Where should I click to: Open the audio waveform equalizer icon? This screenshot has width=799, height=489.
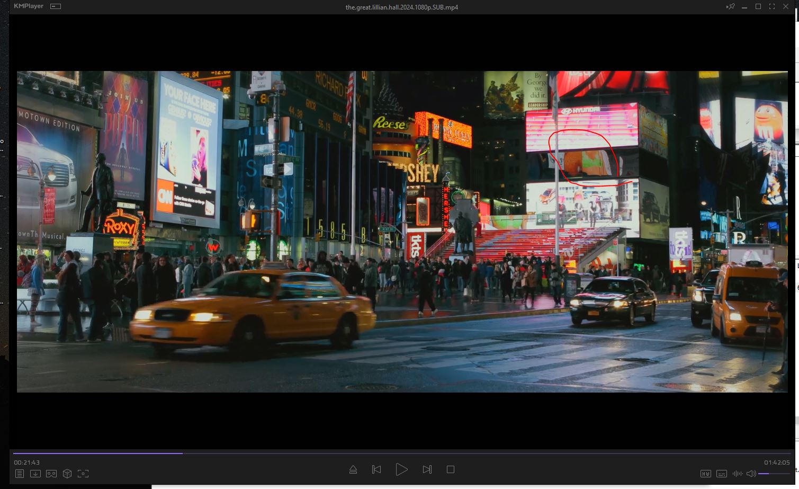point(737,474)
